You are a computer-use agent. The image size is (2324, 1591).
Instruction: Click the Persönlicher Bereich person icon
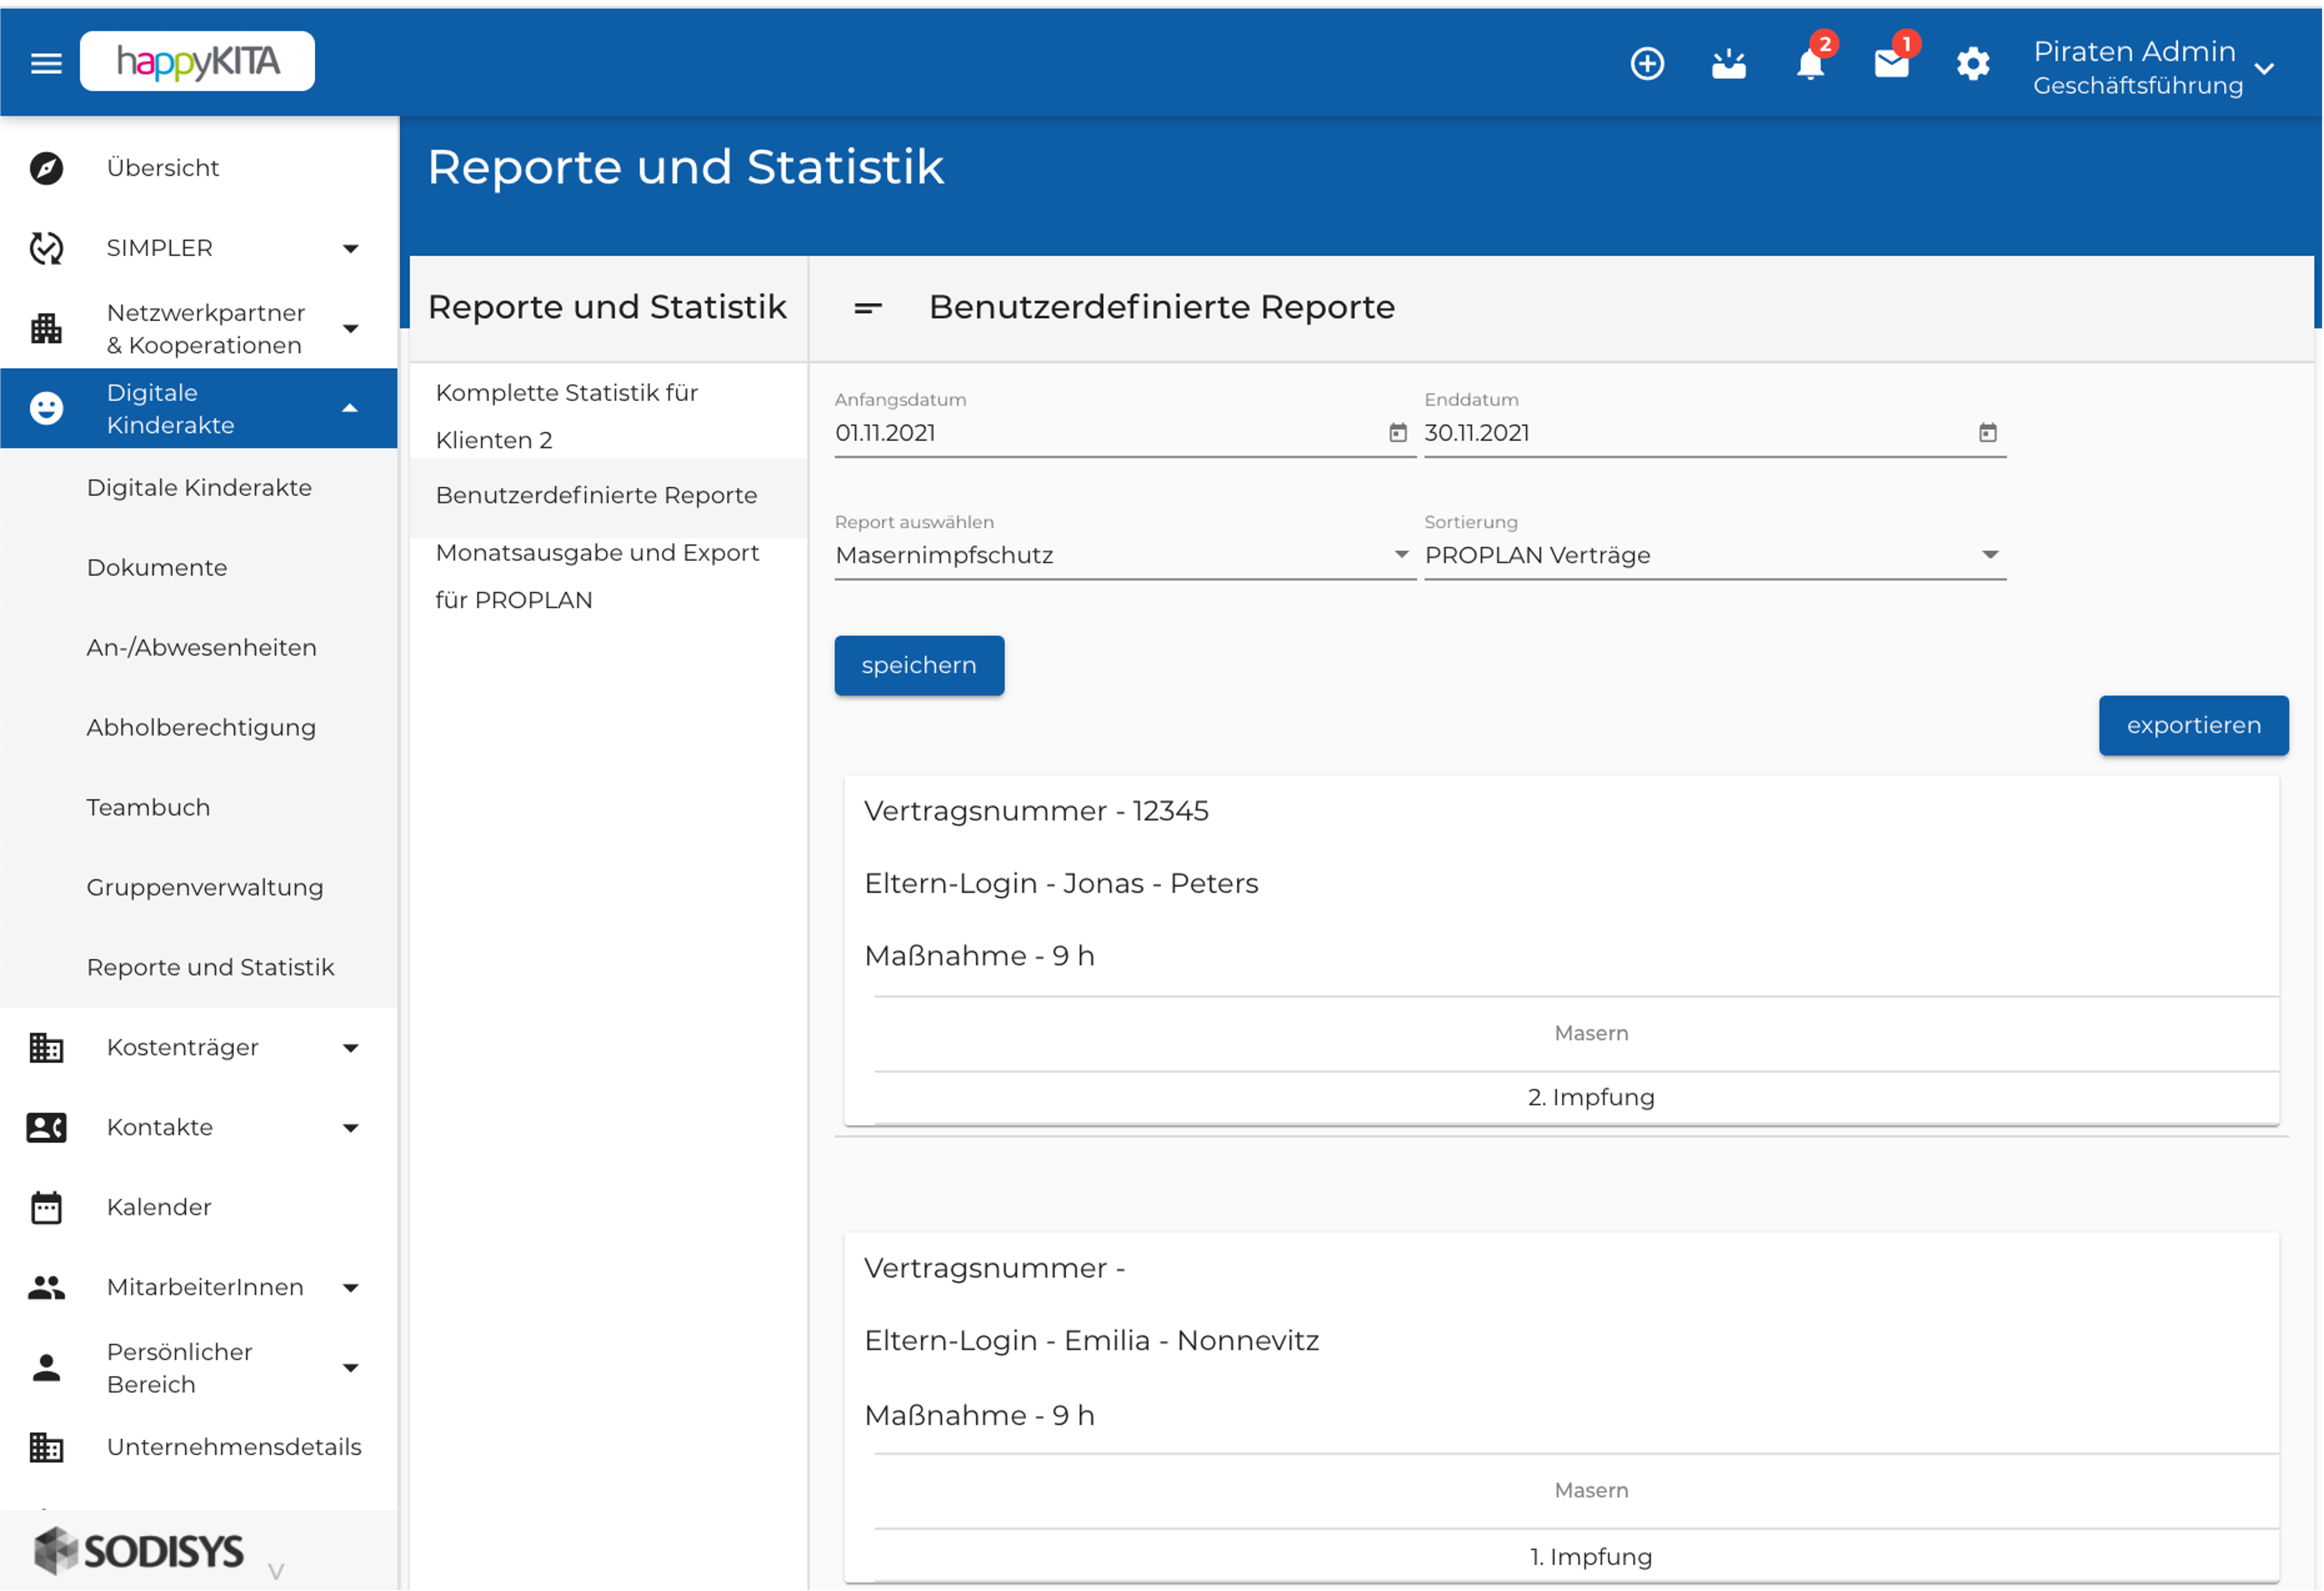point(46,1367)
